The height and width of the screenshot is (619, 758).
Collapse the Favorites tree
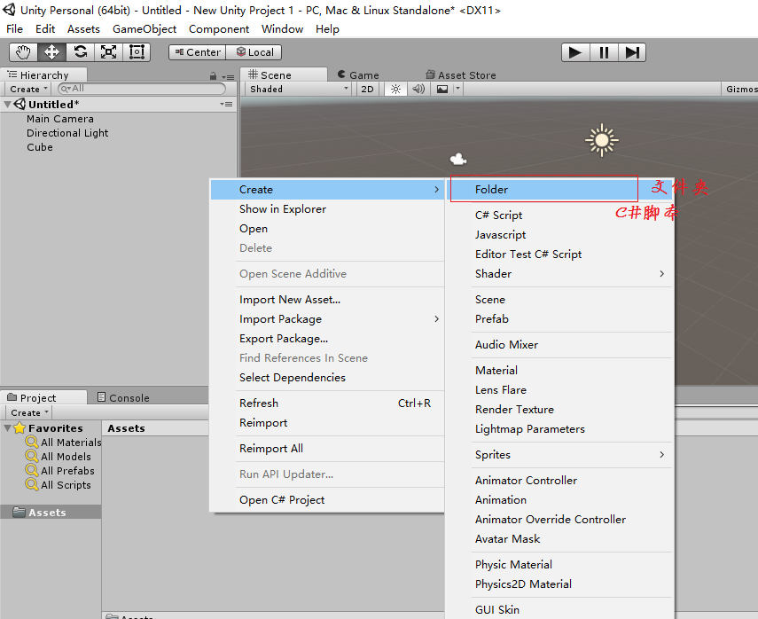point(7,428)
